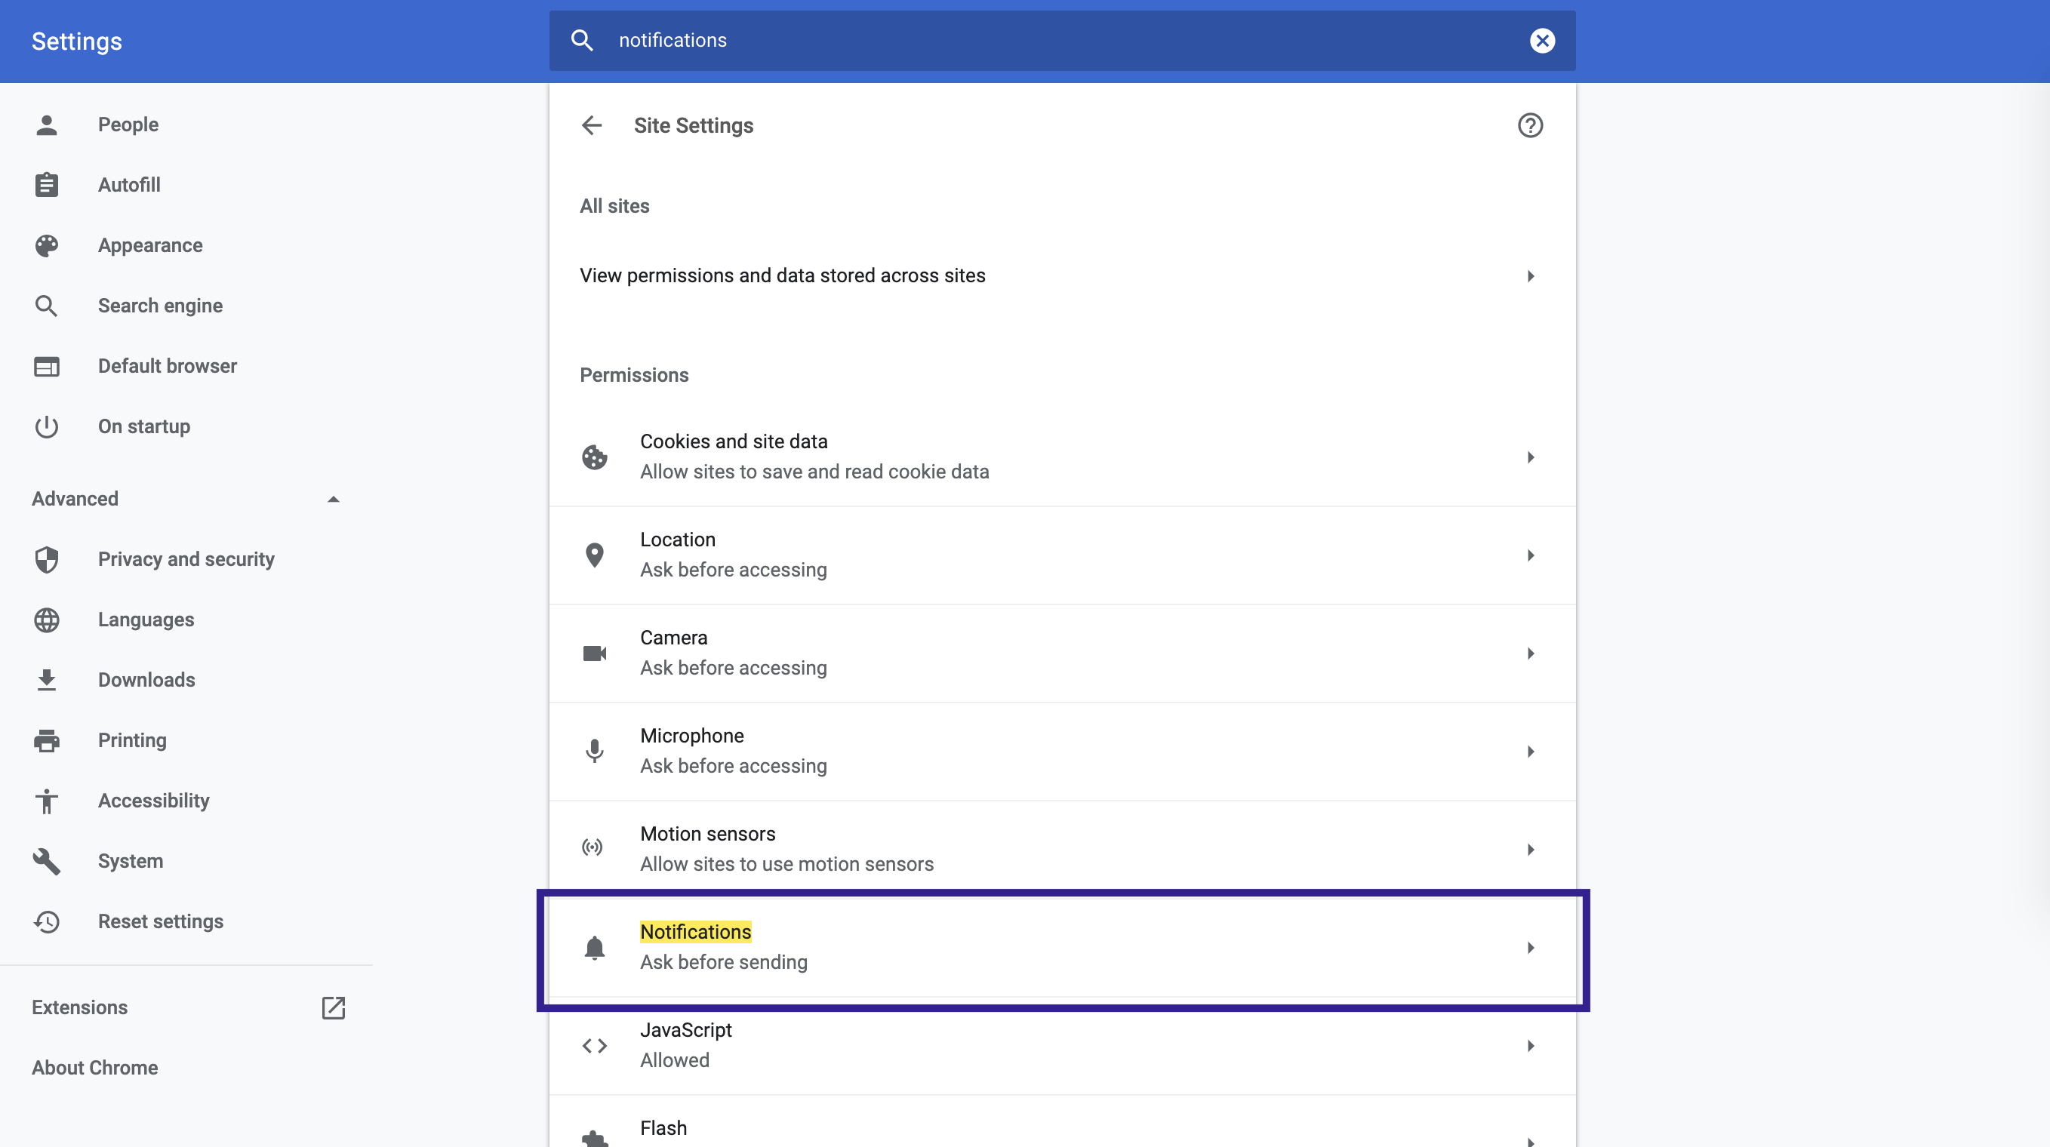This screenshot has width=2050, height=1147.
Task: Open the Accessibility section
Action: 153,802
